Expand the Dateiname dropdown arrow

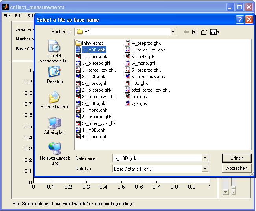pos(205,158)
